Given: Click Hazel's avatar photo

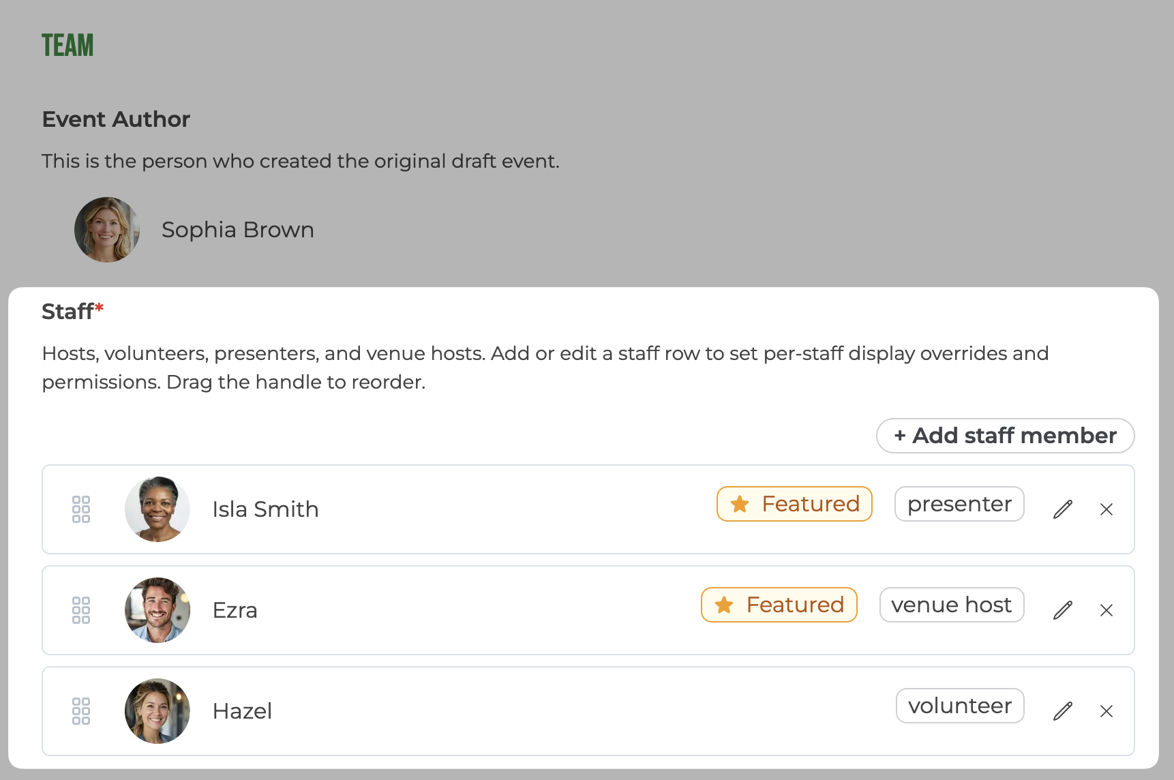Looking at the screenshot, I should point(157,711).
